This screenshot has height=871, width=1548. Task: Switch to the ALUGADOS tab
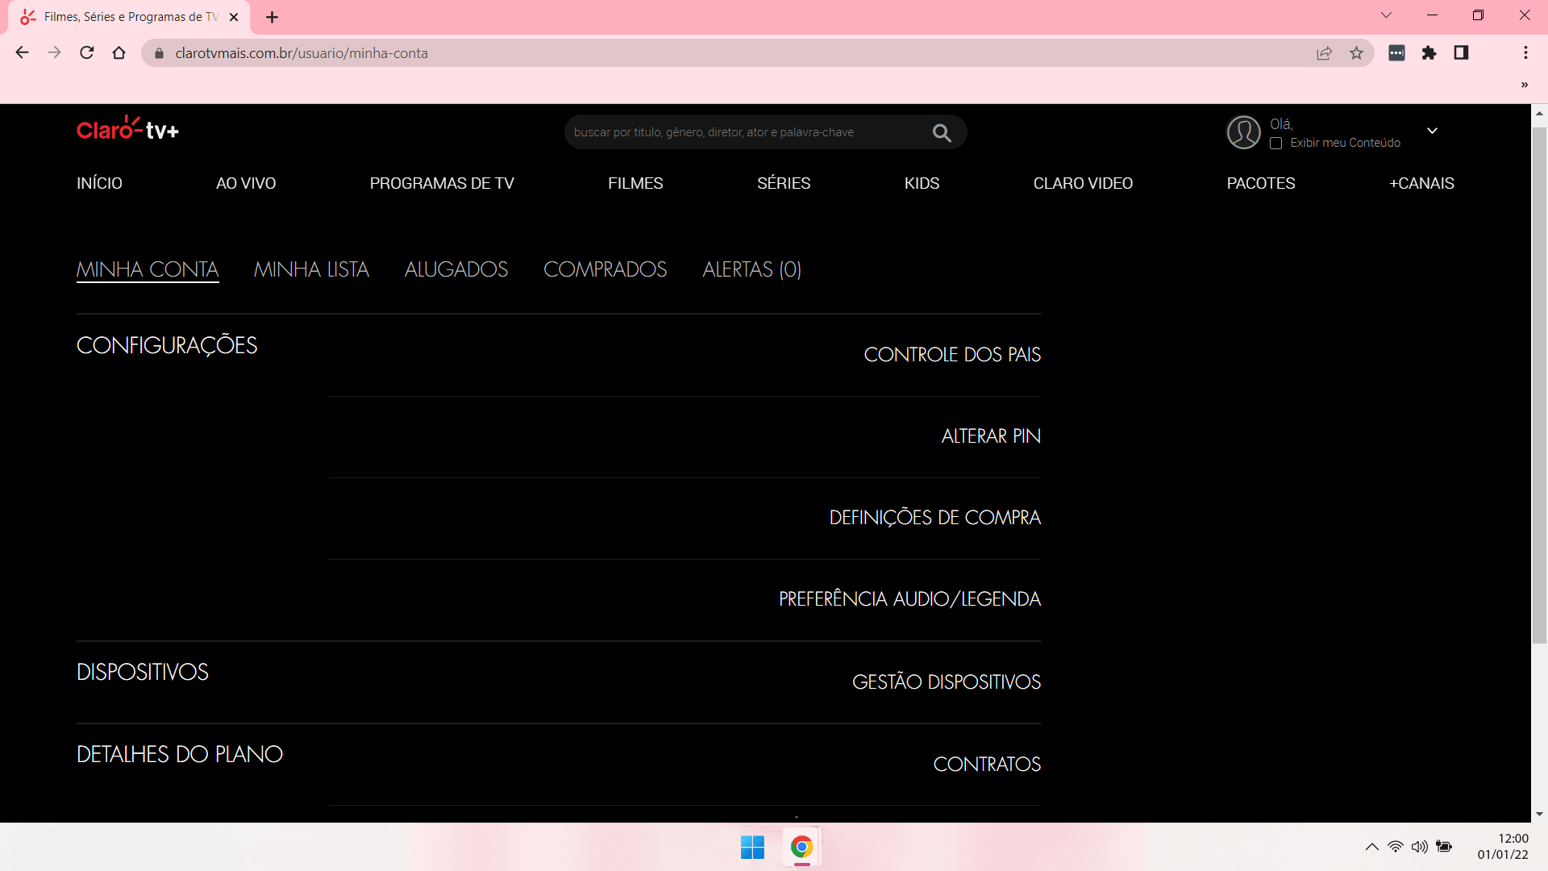(x=456, y=269)
